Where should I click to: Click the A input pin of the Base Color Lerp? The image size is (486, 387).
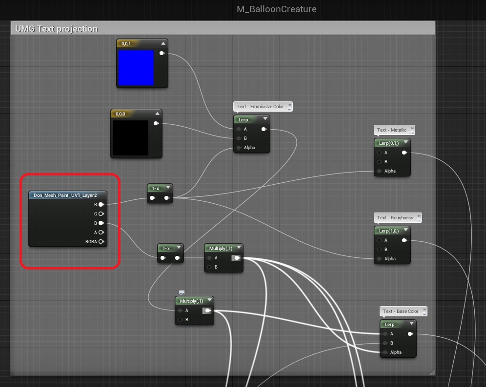coord(385,334)
